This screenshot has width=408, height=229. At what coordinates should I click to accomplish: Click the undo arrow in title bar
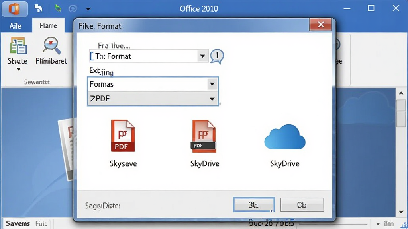(x=38, y=9)
